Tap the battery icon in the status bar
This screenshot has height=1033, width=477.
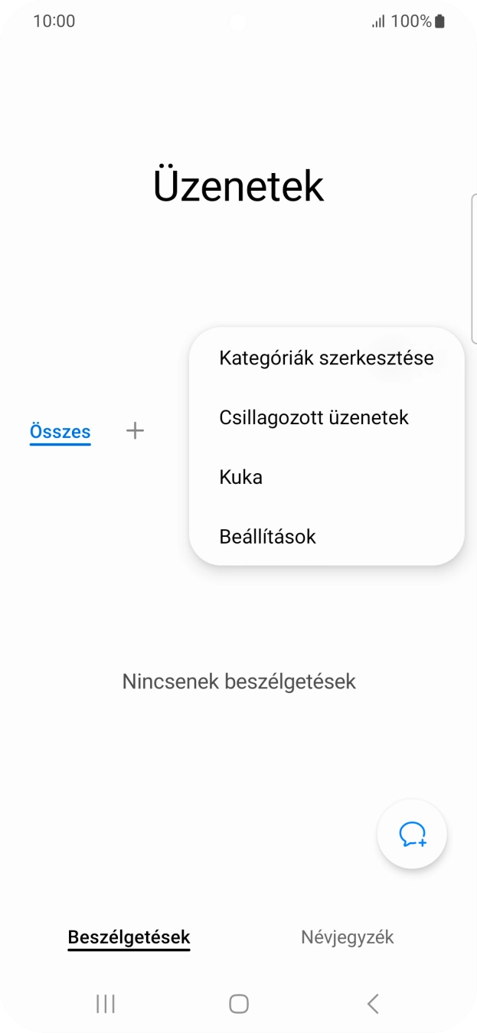(x=438, y=21)
